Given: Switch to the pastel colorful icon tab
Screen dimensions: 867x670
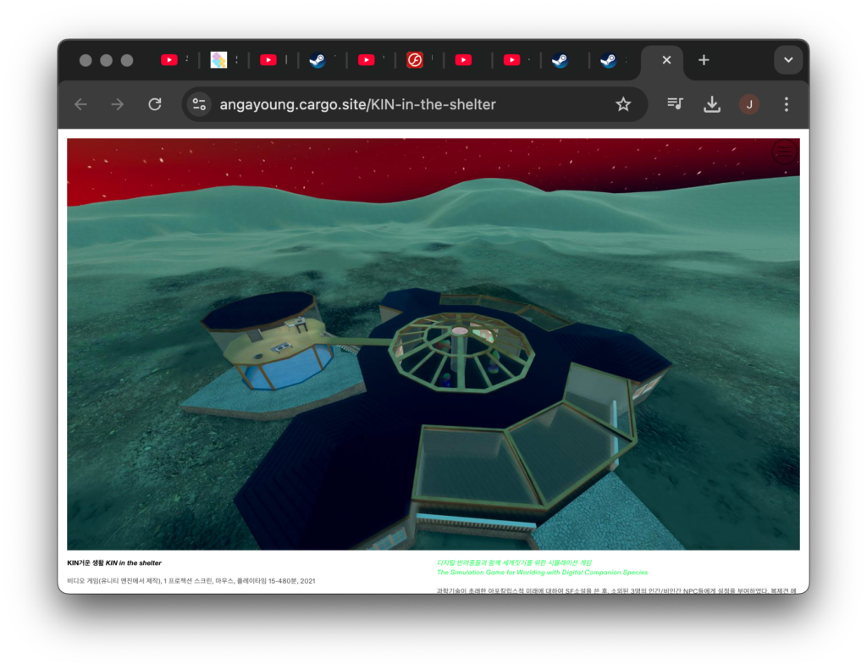Looking at the screenshot, I should click(x=218, y=60).
